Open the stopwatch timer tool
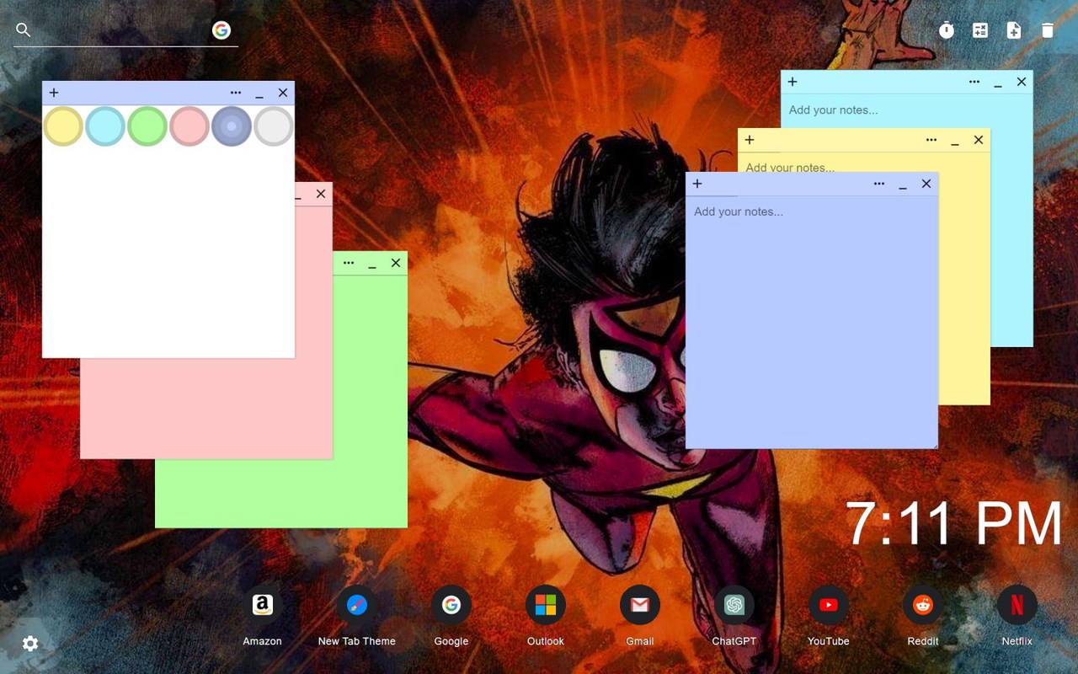This screenshot has height=674, width=1078. [x=947, y=30]
